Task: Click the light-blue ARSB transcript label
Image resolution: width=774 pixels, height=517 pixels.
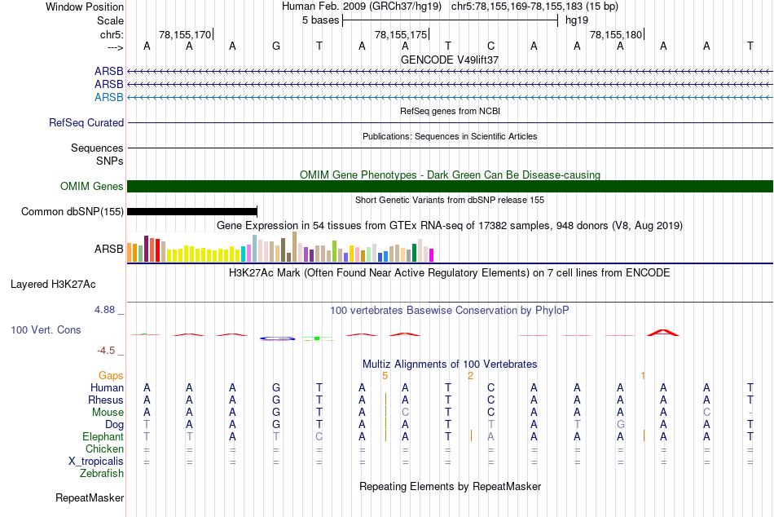Action: point(108,97)
